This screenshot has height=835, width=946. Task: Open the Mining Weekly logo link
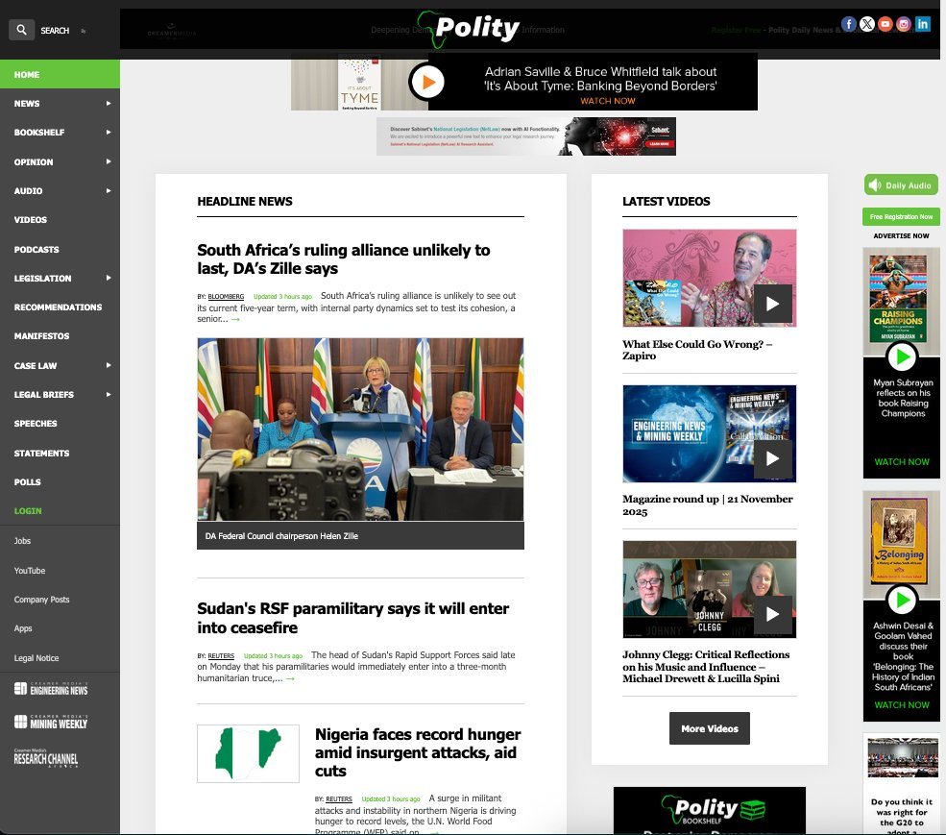51,722
